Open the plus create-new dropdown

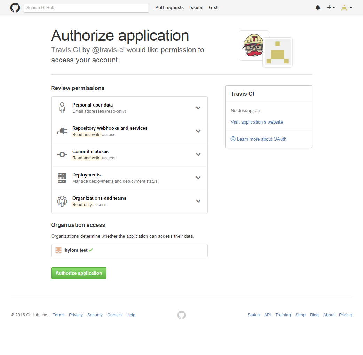(331, 8)
